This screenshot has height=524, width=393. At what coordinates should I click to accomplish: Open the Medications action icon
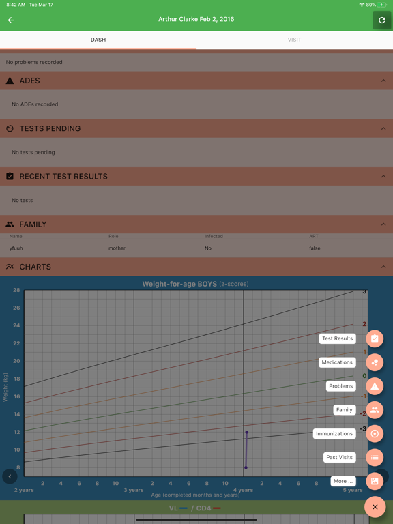(x=375, y=362)
